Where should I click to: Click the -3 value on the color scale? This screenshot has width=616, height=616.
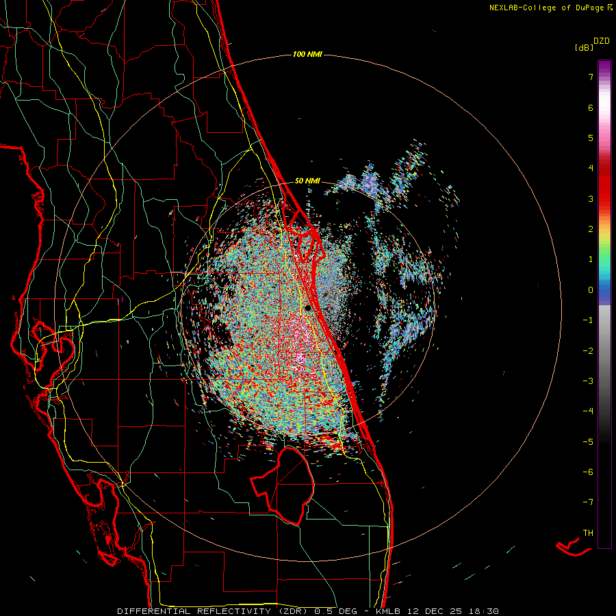pos(588,381)
